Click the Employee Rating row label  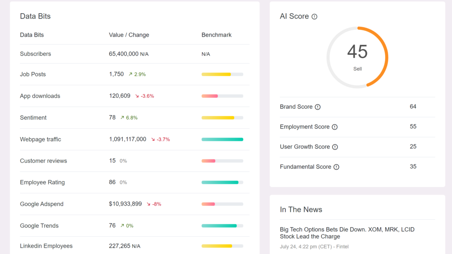[42, 182]
